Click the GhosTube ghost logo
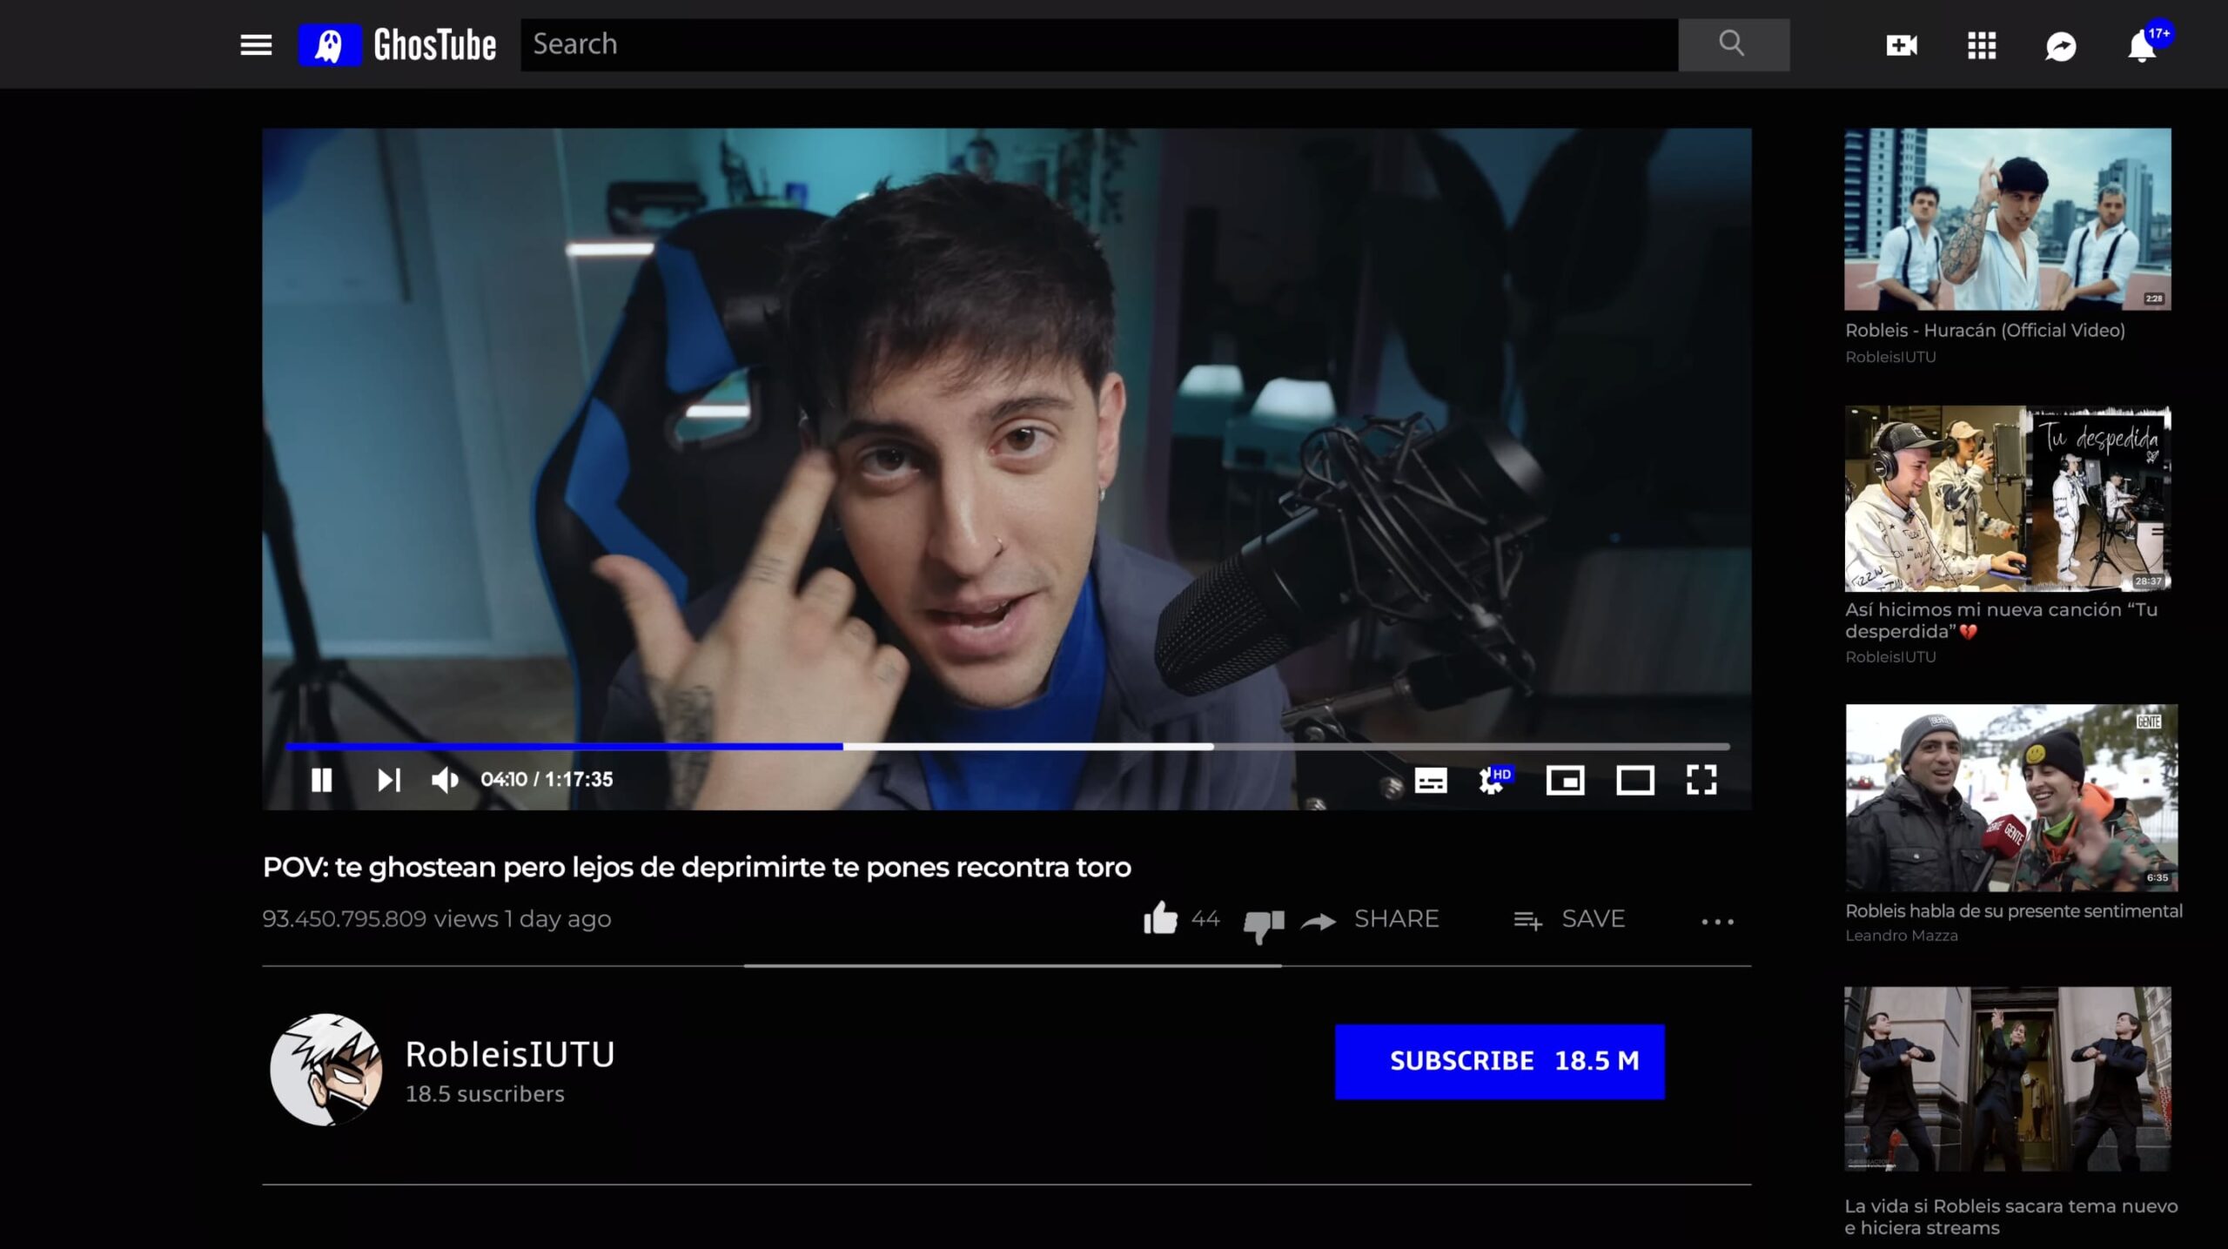Image resolution: width=2228 pixels, height=1249 pixels. [x=329, y=45]
